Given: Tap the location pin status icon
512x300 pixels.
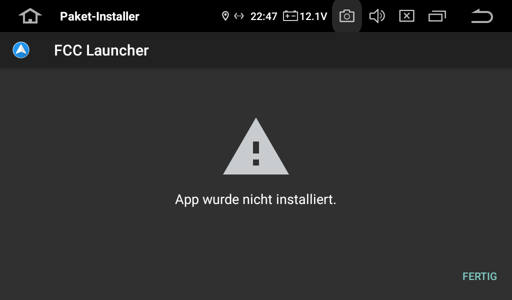Looking at the screenshot, I should point(225,16).
